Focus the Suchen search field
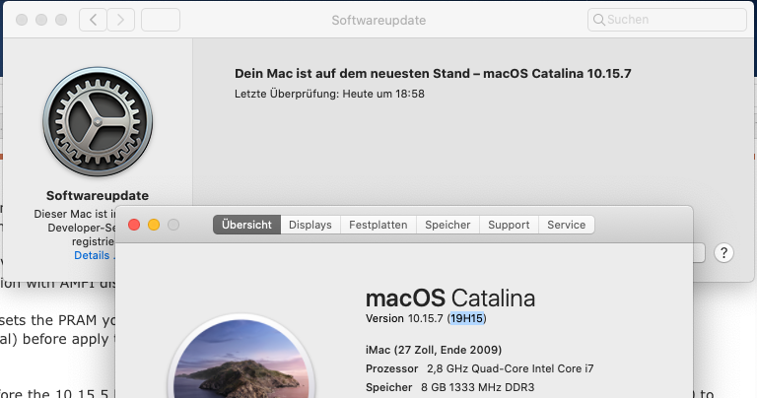This screenshot has height=398, width=757. (667, 20)
